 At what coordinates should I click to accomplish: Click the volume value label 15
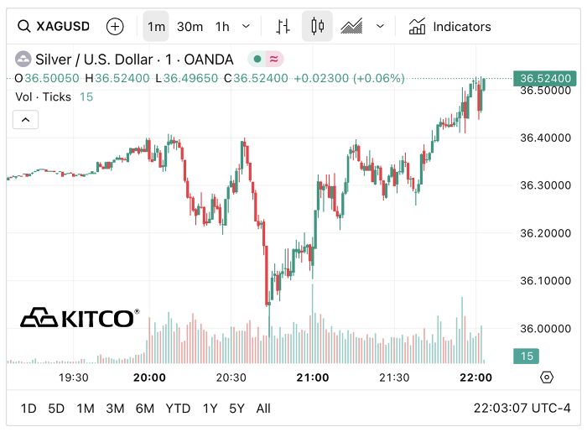(x=526, y=356)
